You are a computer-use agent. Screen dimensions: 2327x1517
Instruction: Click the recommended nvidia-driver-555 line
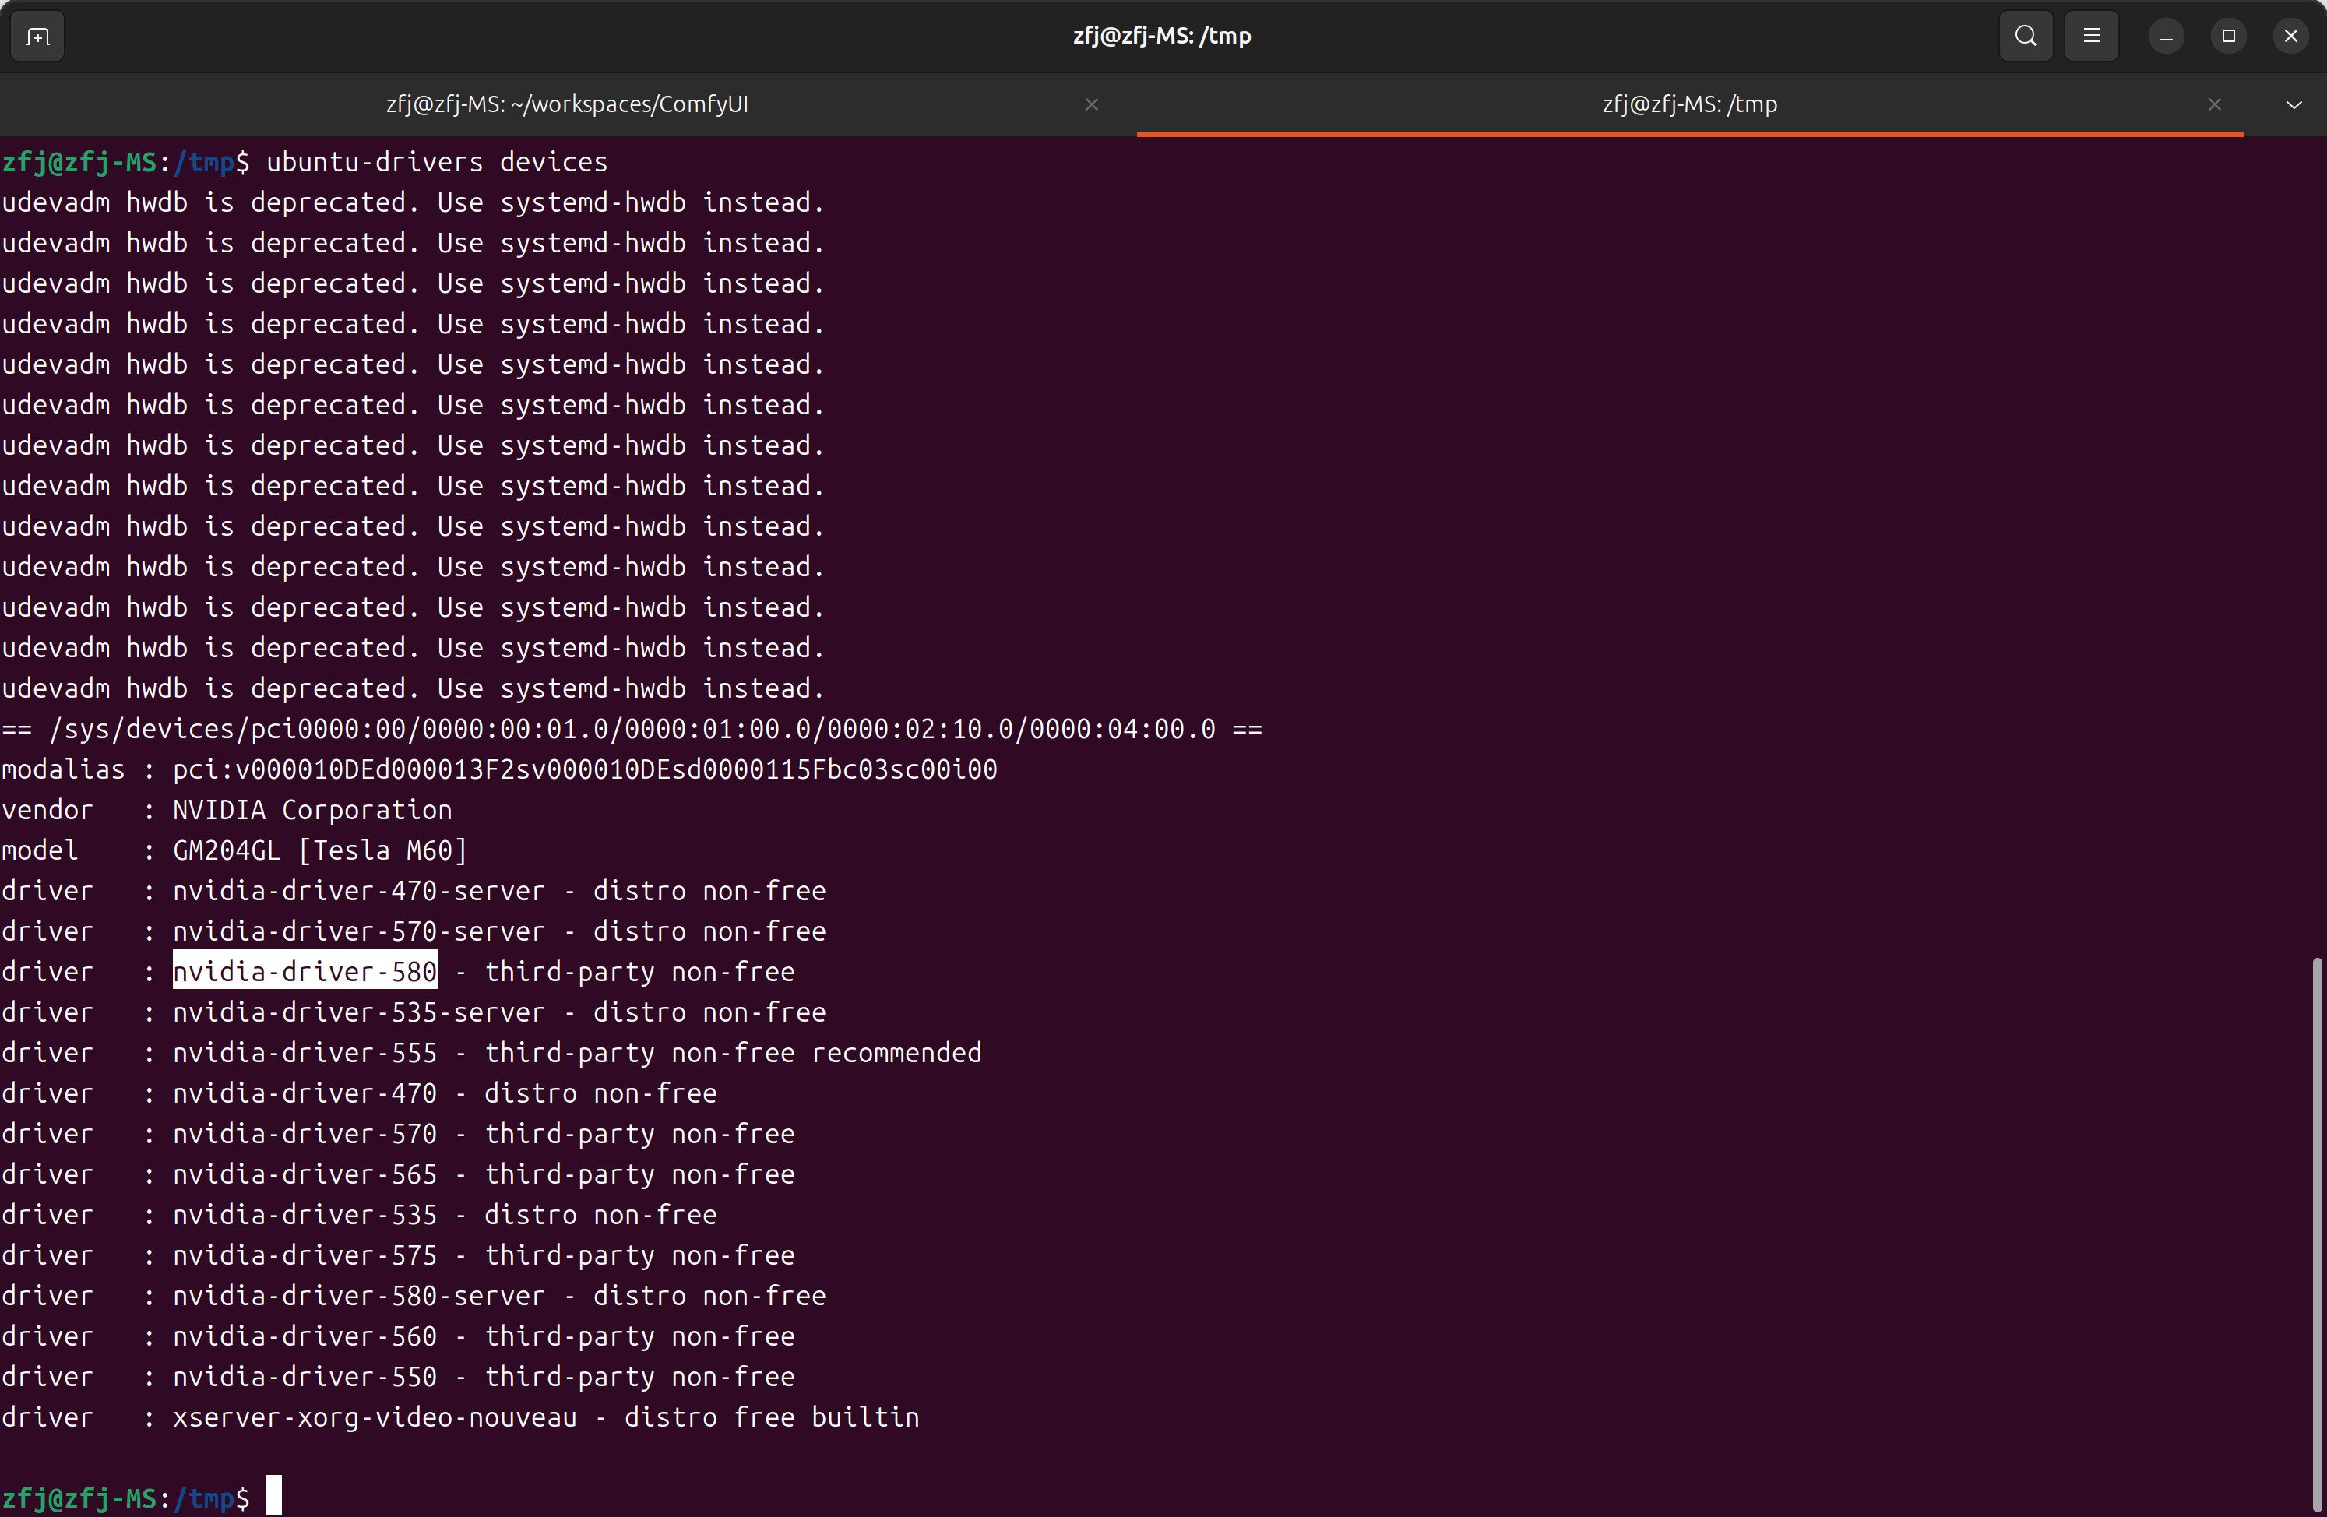pos(577,1053)
